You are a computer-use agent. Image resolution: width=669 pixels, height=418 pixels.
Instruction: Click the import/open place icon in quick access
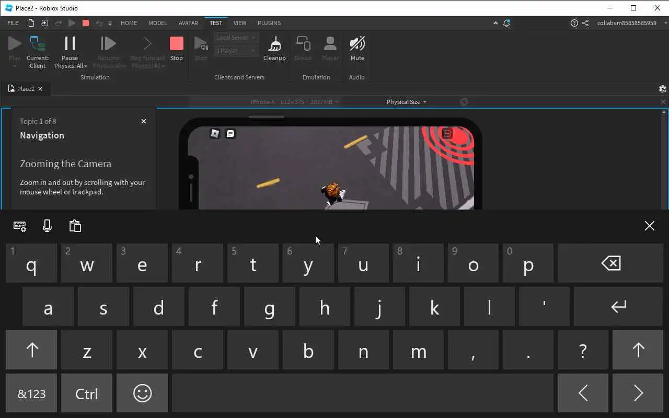(x=44, y=23)
